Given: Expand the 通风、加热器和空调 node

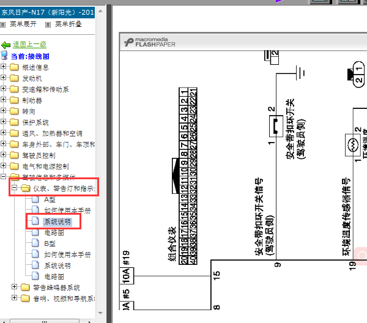Looking at the screenshot, I should point(3,133).
